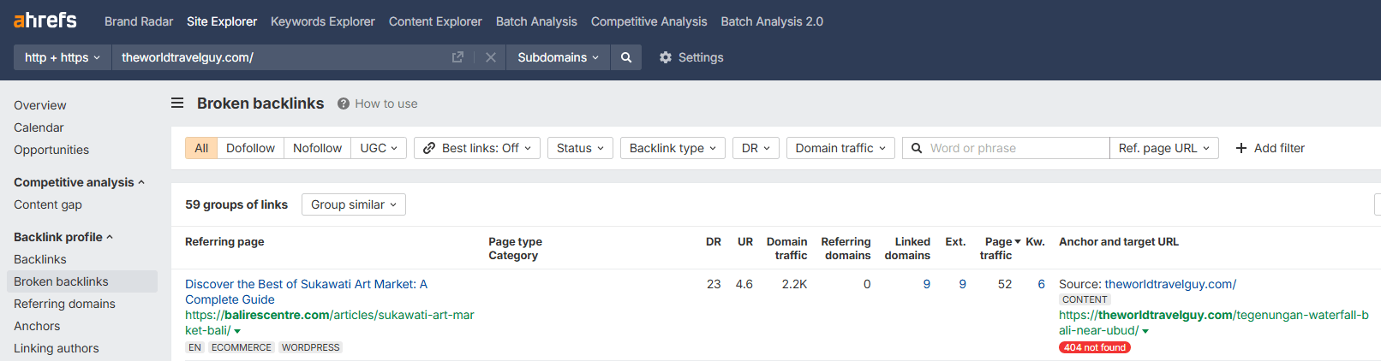Click the Best links chain icon

[429, 148]
